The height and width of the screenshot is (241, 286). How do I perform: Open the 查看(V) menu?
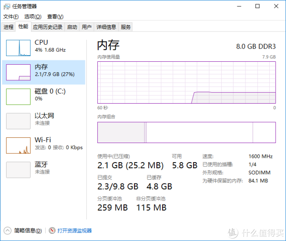55,17
